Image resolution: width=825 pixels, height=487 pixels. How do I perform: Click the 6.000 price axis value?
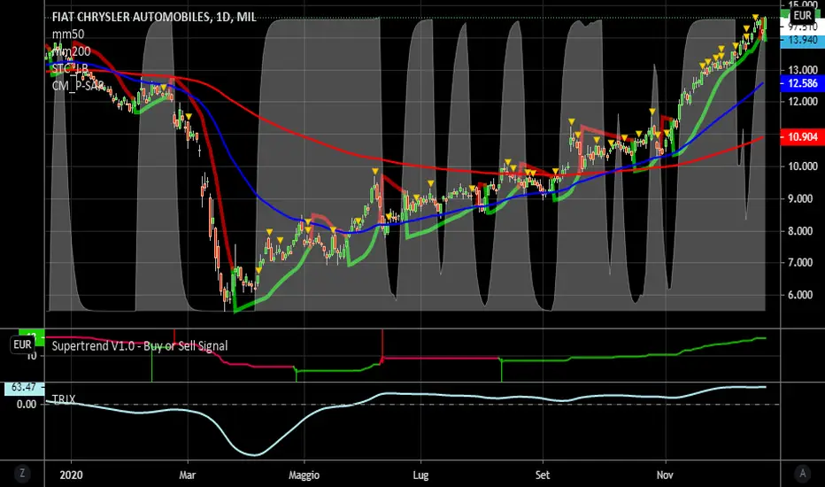802,295
